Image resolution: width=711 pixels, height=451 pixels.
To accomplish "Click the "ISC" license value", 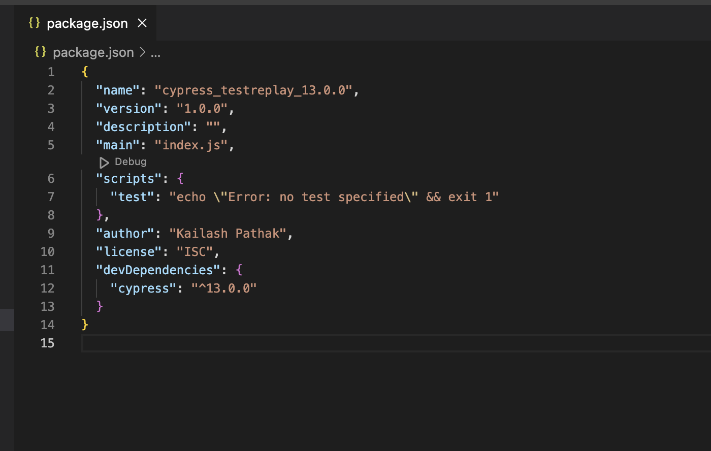I will [195, 252].
